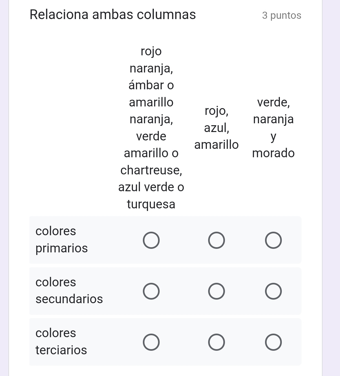This screenshot has width=340, height=376.
Task: Click the 'colores primarios' row label
Action: click(x=61, y=240)
